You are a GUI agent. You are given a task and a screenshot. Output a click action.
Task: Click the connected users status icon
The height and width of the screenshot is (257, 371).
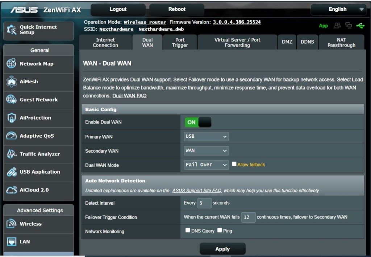click(337, 26)
